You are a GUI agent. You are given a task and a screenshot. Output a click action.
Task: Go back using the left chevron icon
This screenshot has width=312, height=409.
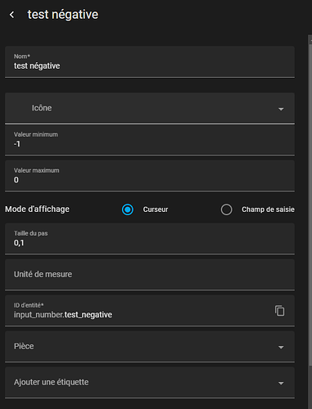(11, 15)
